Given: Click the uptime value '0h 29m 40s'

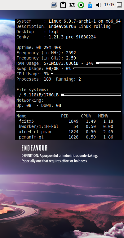Looking at the screenshot, I should point(49,47).
